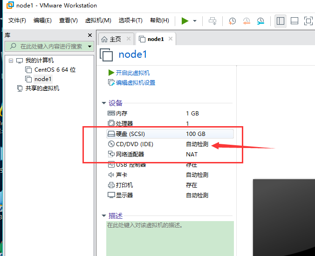Collapse the 我的计算机 tree node

click(x=11, y=61)
